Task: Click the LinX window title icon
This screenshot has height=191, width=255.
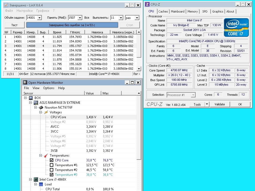Action: [6, 5]
